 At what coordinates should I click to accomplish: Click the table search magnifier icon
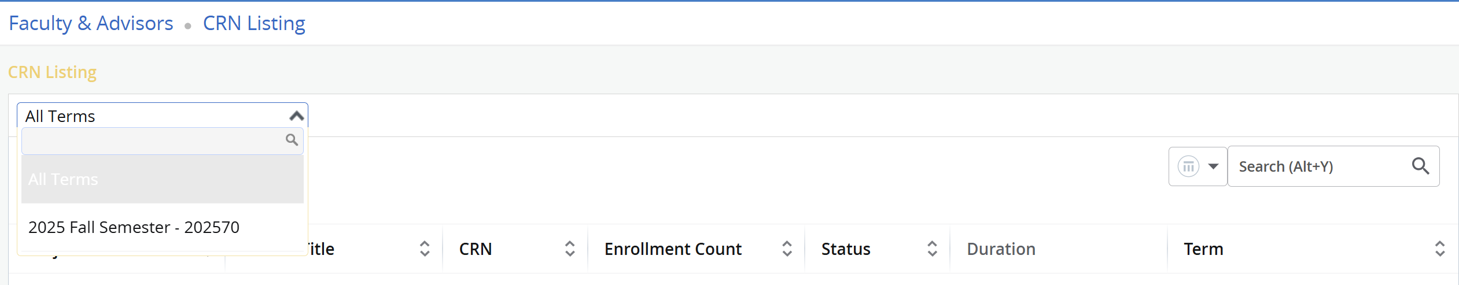coord(1420,166)
